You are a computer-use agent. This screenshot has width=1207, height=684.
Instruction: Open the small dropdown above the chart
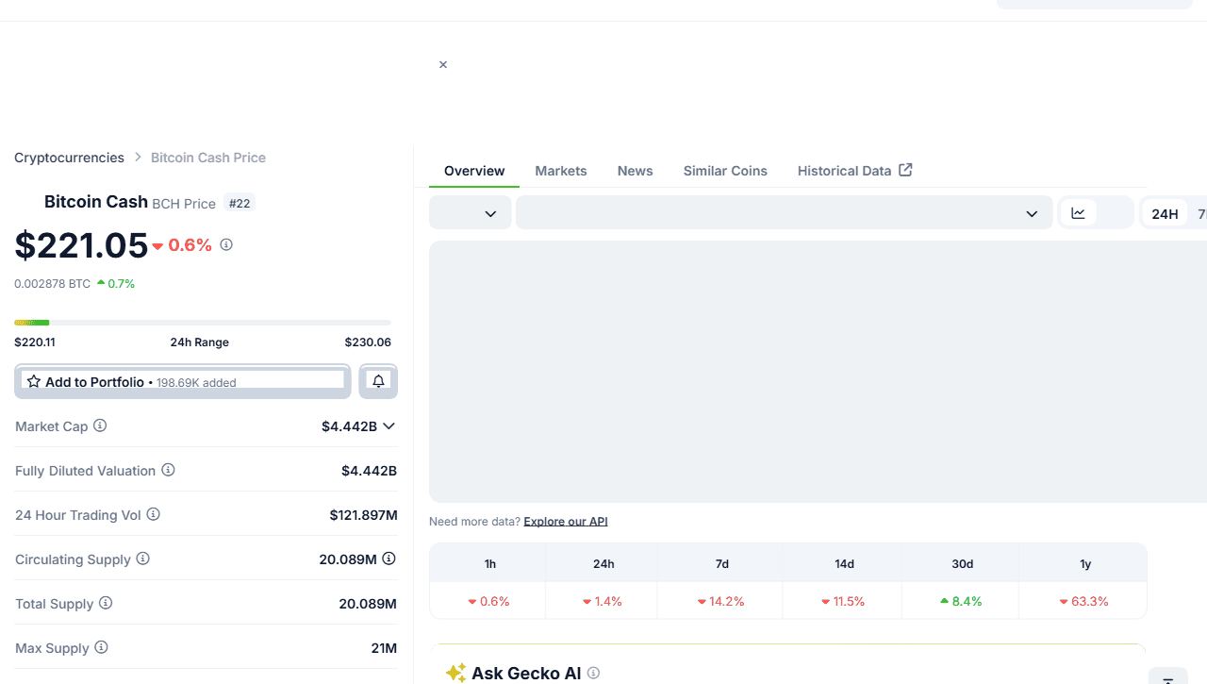pos(471,212)
